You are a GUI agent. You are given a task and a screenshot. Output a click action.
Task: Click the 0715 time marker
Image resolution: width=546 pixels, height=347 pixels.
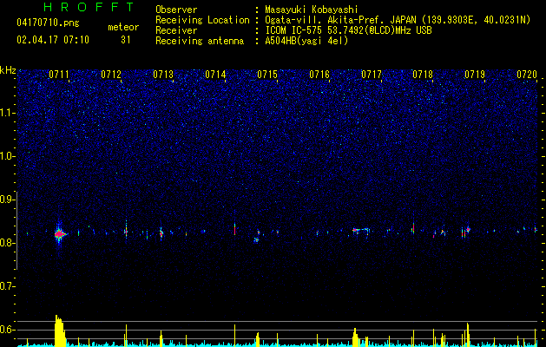[267, 74]
